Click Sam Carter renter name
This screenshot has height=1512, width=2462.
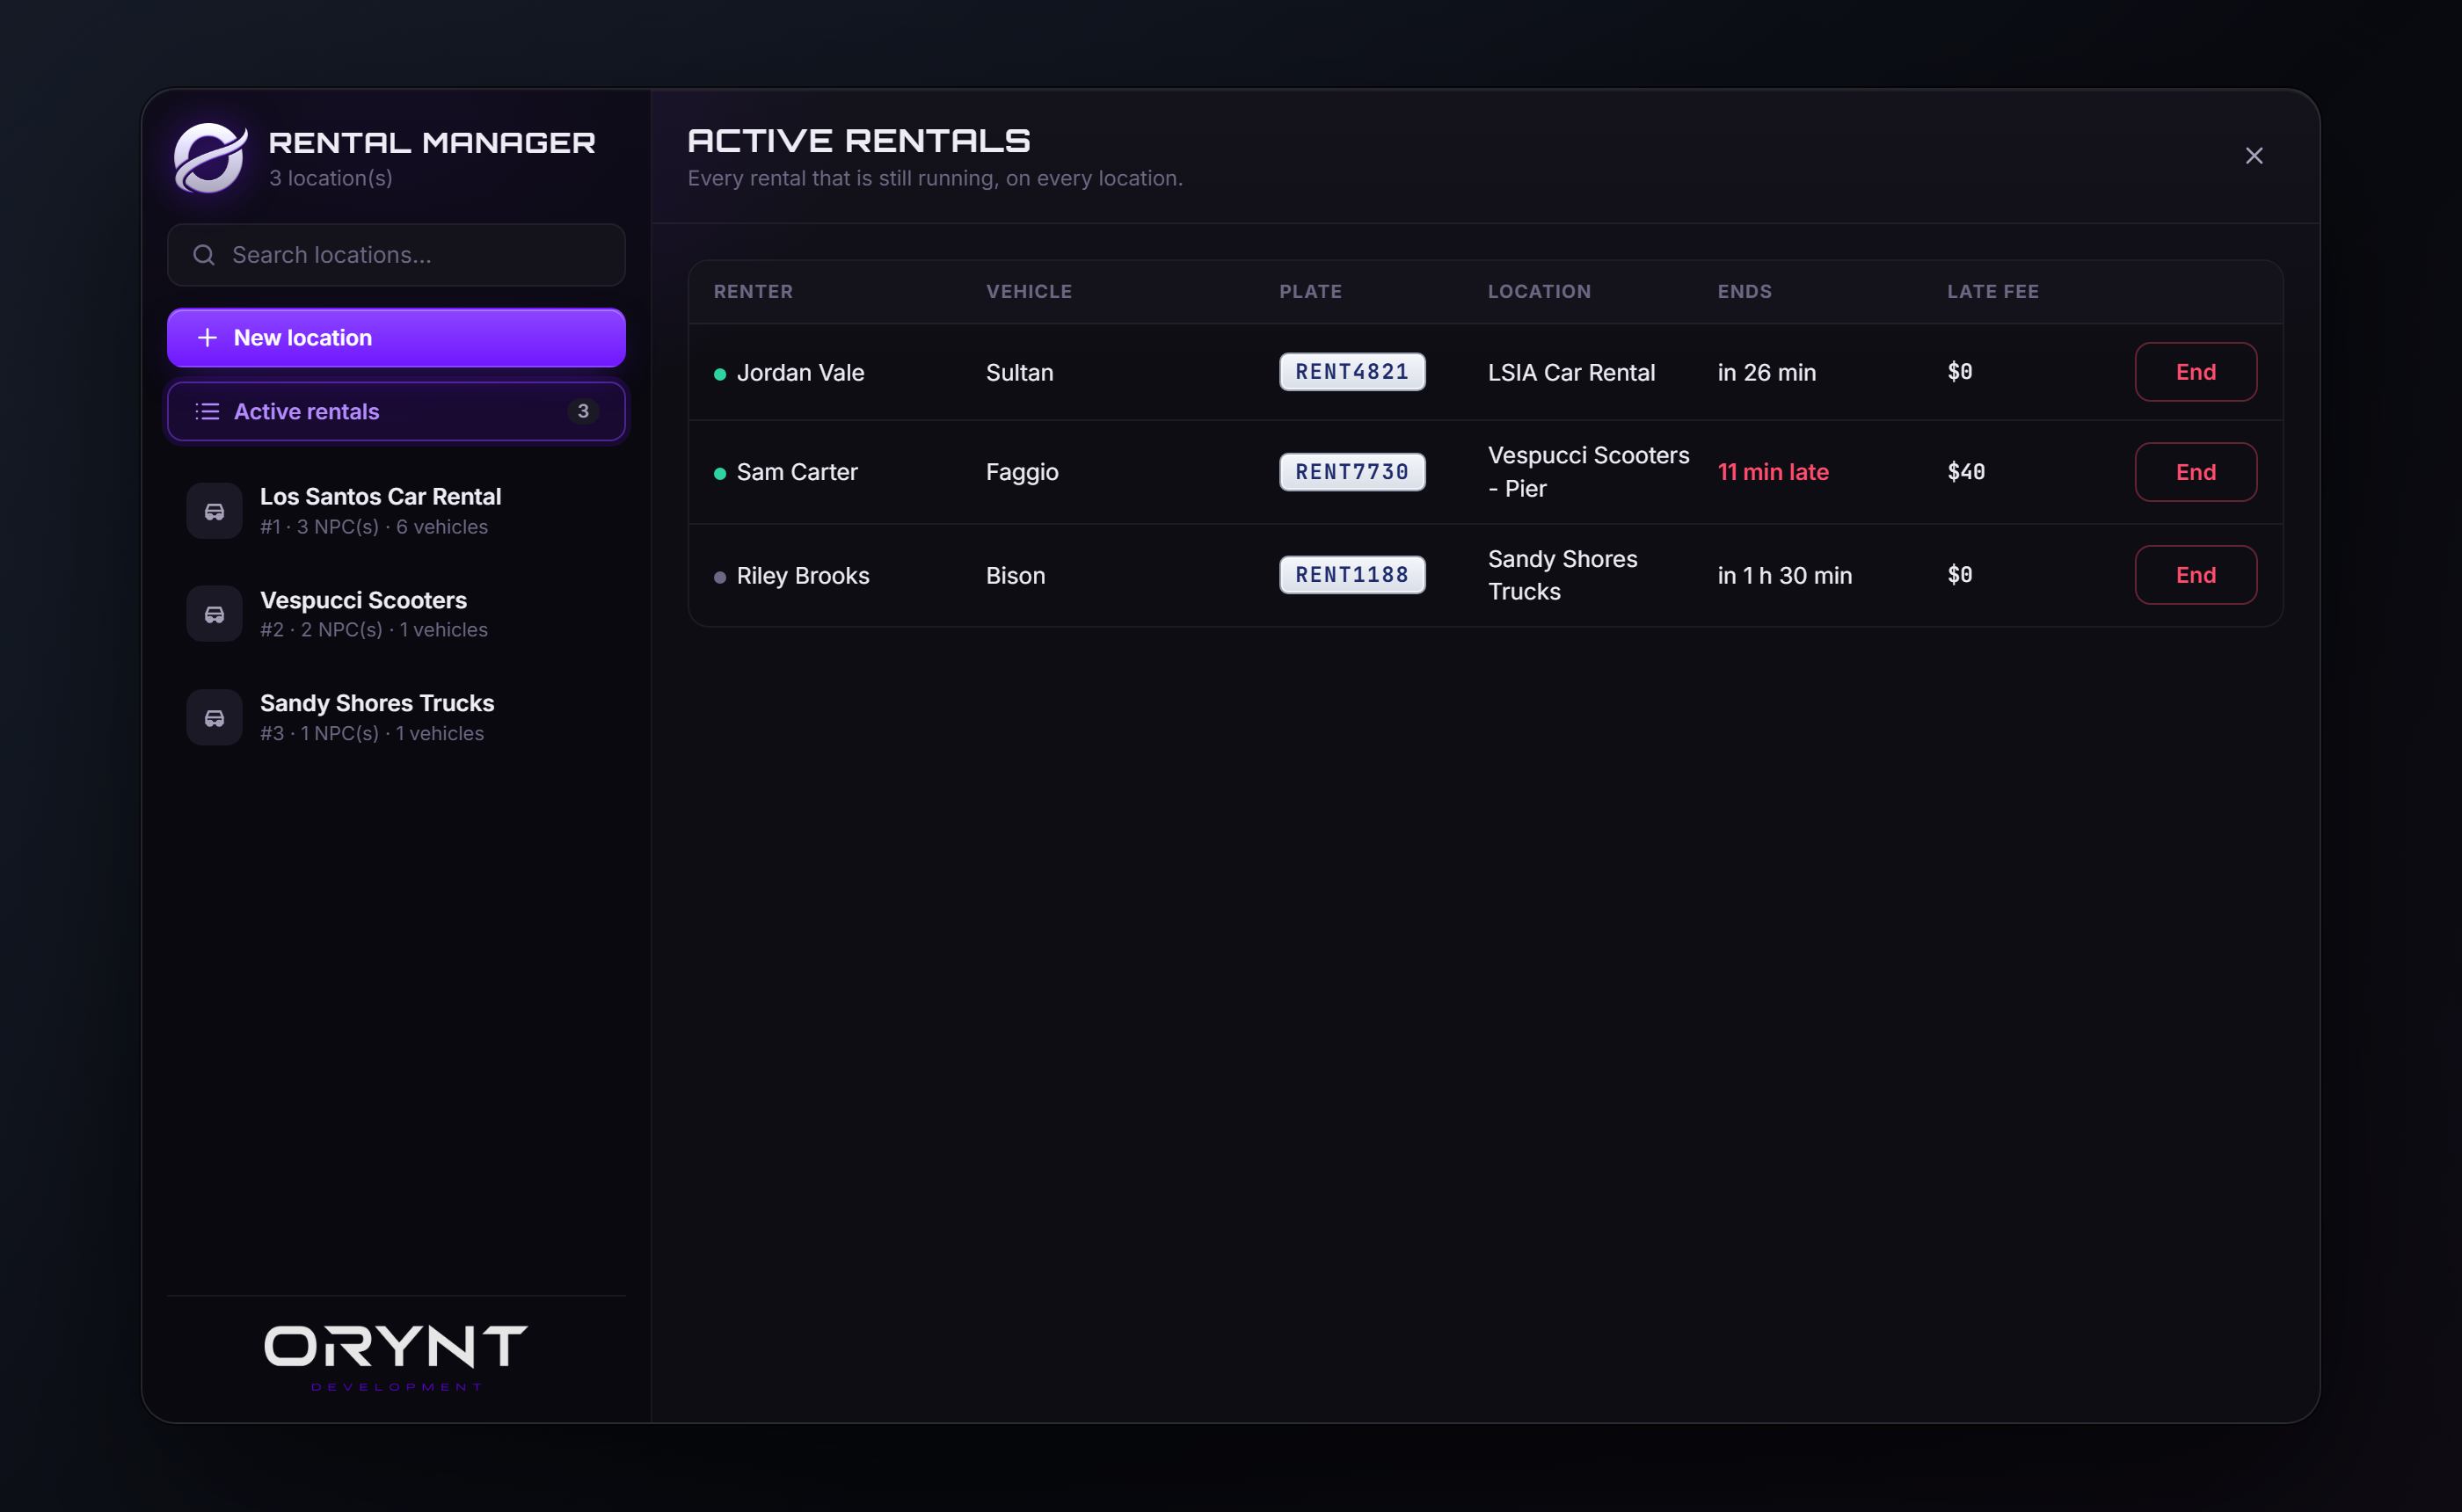click(797, 472)
